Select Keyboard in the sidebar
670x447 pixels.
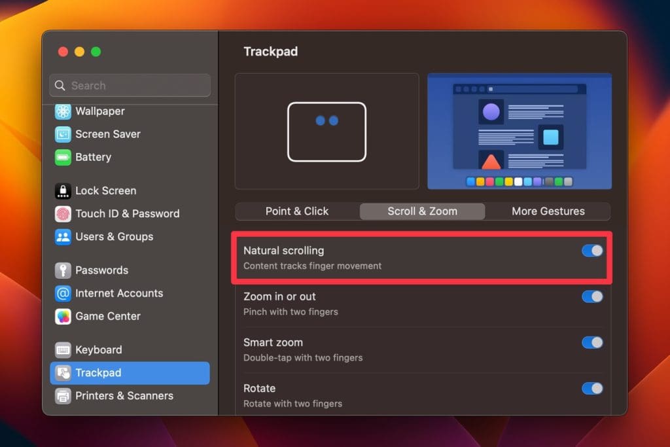tap(130, 349)
